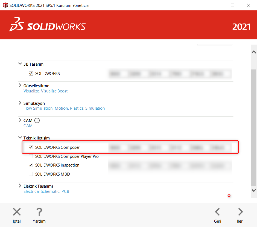Open Yardım help question mark icon
Image resolution: width=257 pixels, height=227 pixels.
pos(39,212)
